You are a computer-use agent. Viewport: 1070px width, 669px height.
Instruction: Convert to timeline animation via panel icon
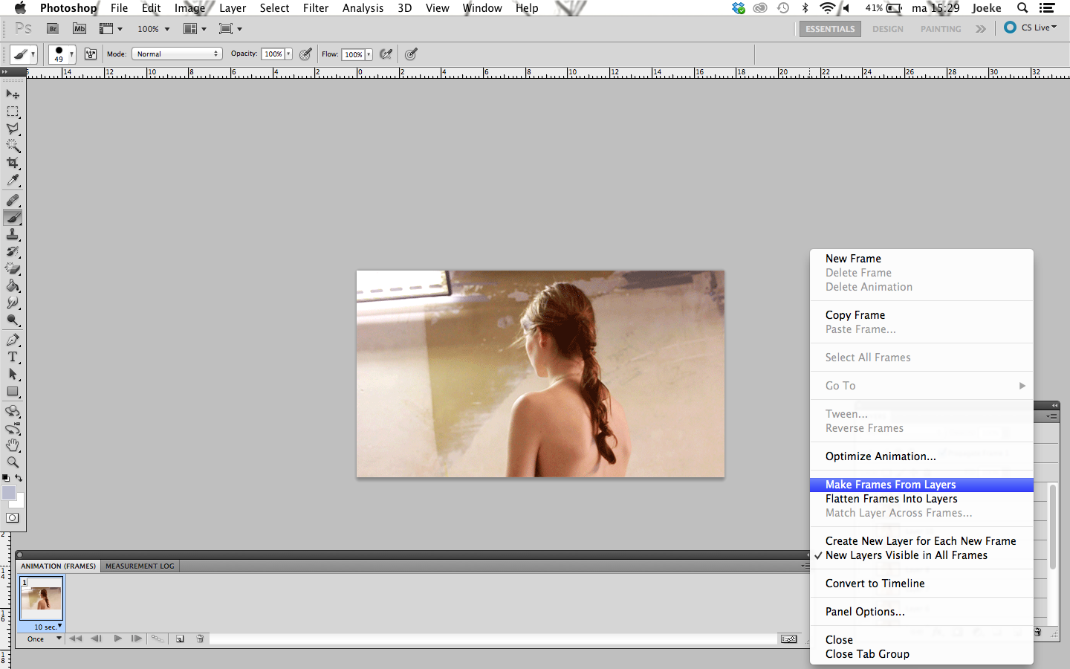pos(788,639)
